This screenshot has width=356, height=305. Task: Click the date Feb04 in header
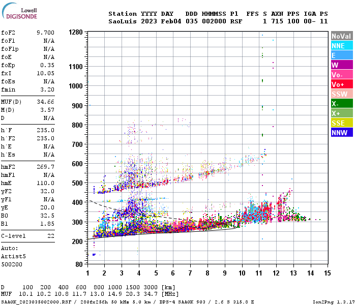(171, 21)
